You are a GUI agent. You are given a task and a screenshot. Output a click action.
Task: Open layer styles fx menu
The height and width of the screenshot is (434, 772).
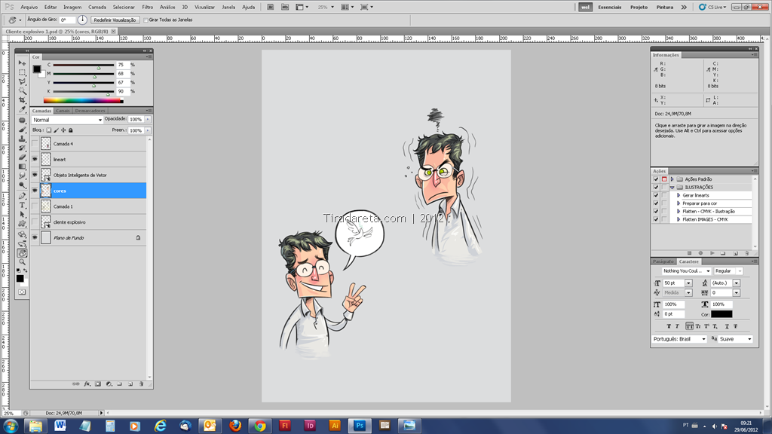pos(87,384)
